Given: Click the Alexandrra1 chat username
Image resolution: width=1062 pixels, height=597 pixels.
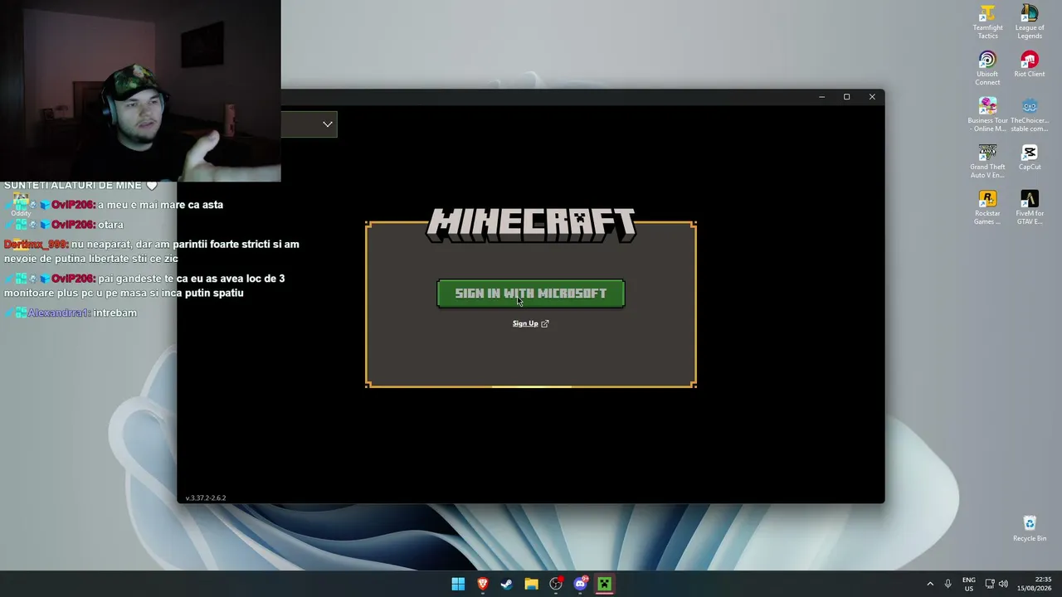Looking at the screenshot, I should pos(58,313).
